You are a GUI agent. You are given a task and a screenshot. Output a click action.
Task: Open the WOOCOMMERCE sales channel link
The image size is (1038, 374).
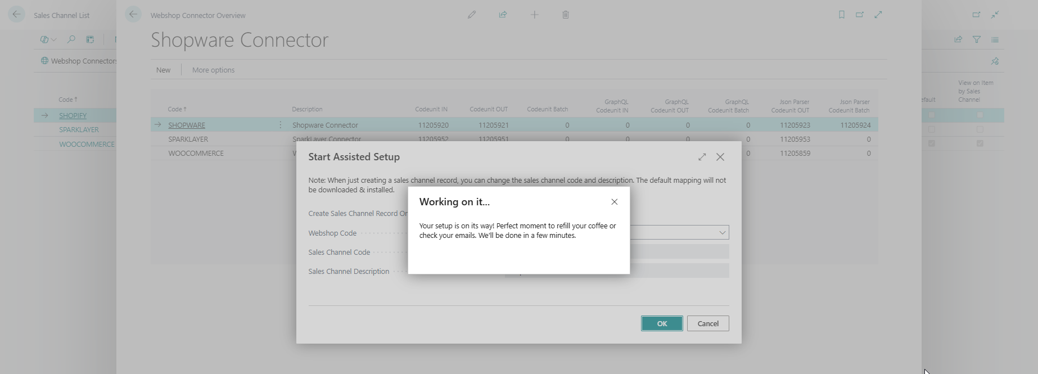pos(87,144)
